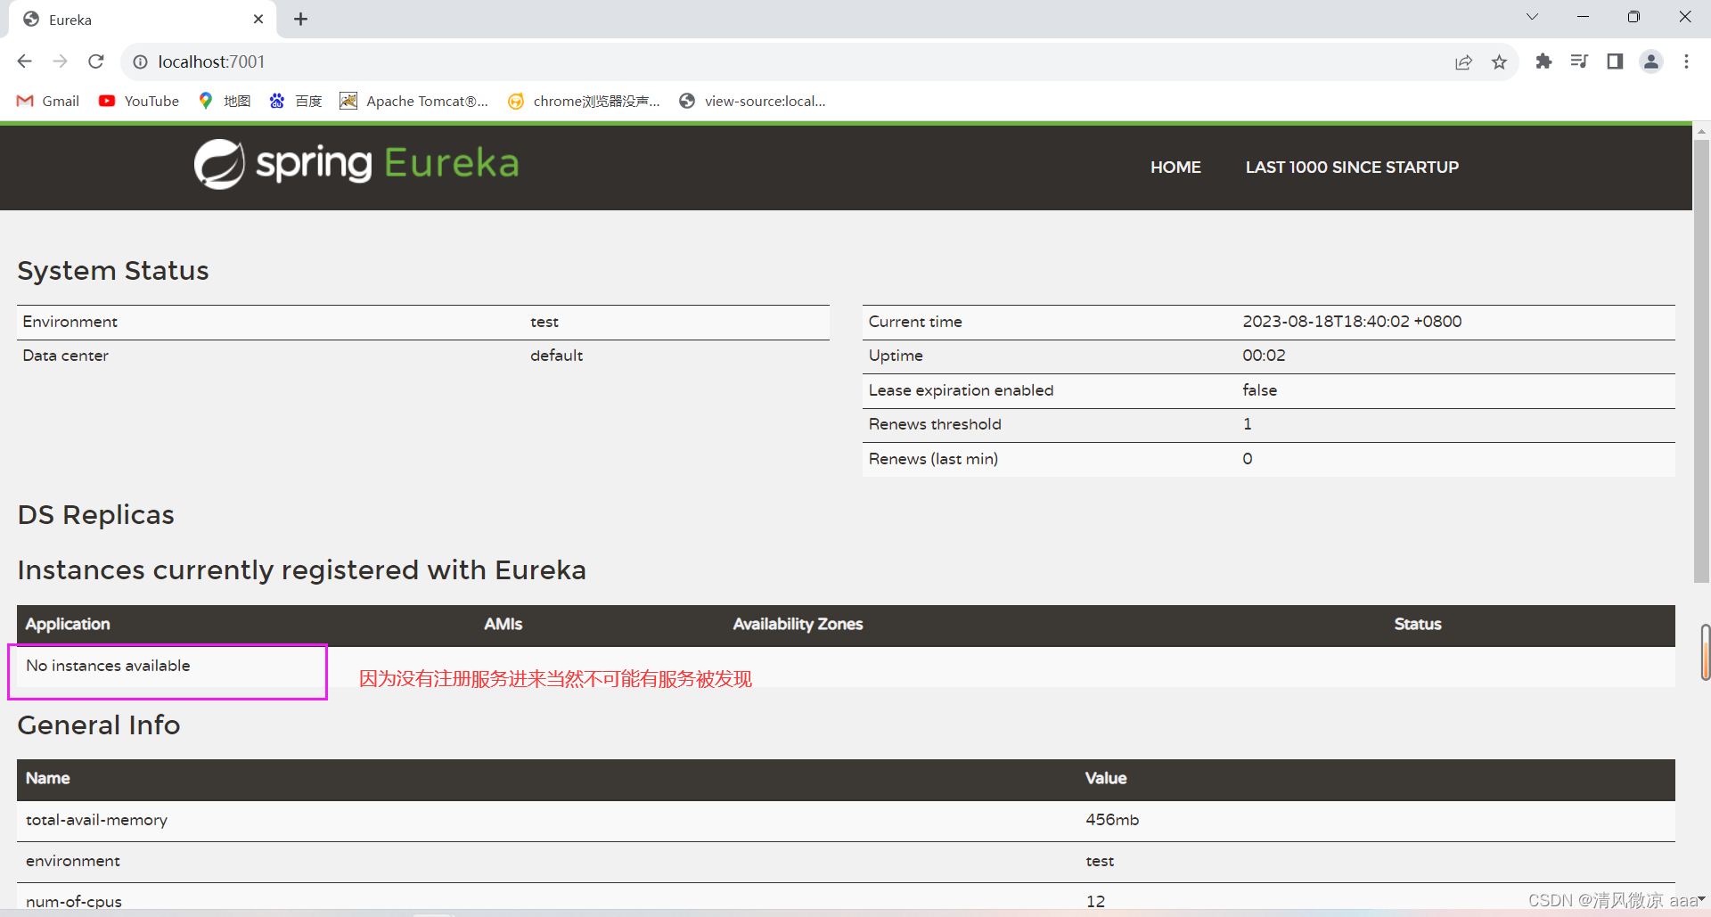Click the total-avail-memory row name
Viewport: 1711px width, 917px height.
point(96,820)
